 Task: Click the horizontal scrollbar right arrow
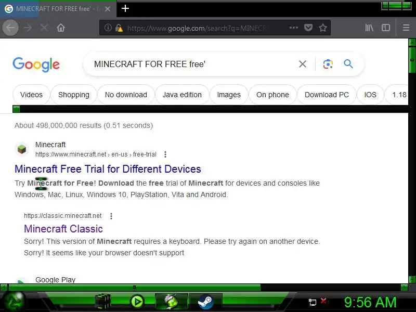(405, 288)
